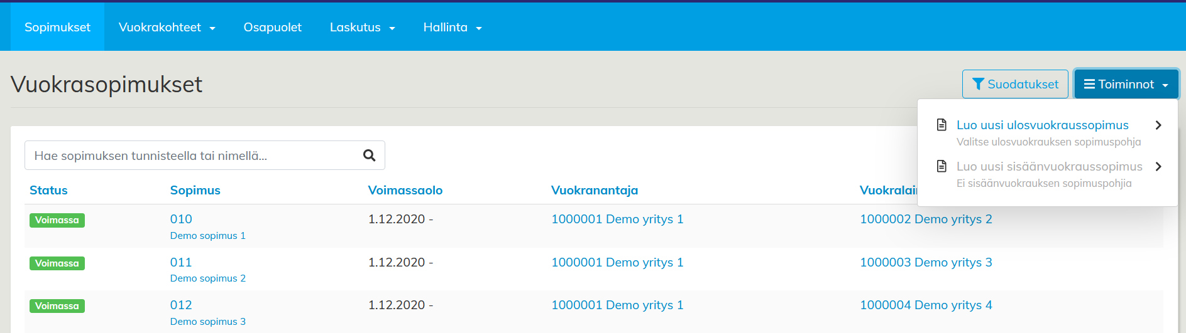Viewport: 1186px width, 333px height.
Task: Open contract 010 link
Action: pyautogui.click(x=181, y=219)
